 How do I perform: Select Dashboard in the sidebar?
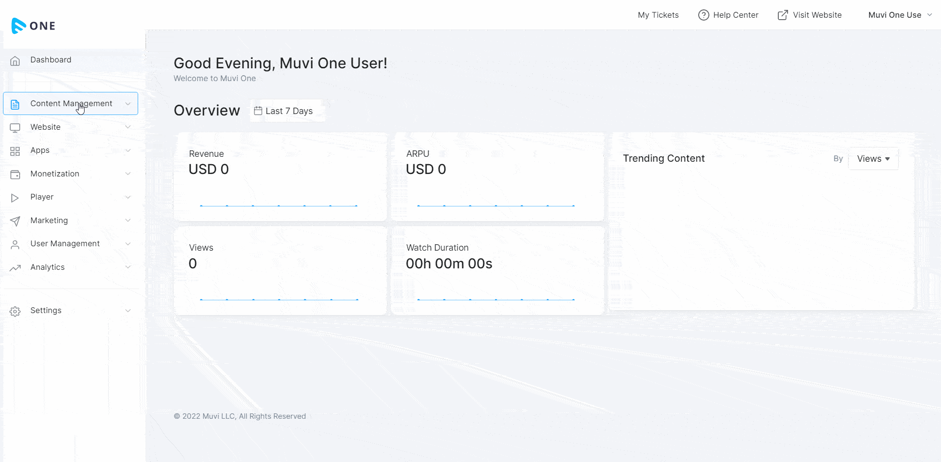(51, 60)
